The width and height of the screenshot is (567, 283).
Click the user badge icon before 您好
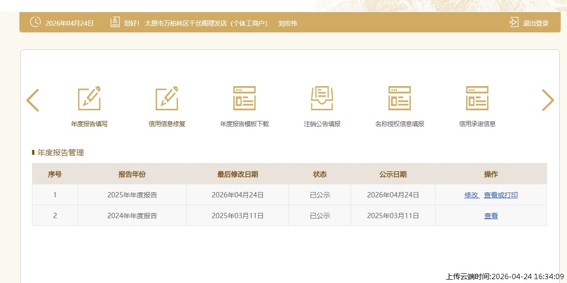[115, 22]
